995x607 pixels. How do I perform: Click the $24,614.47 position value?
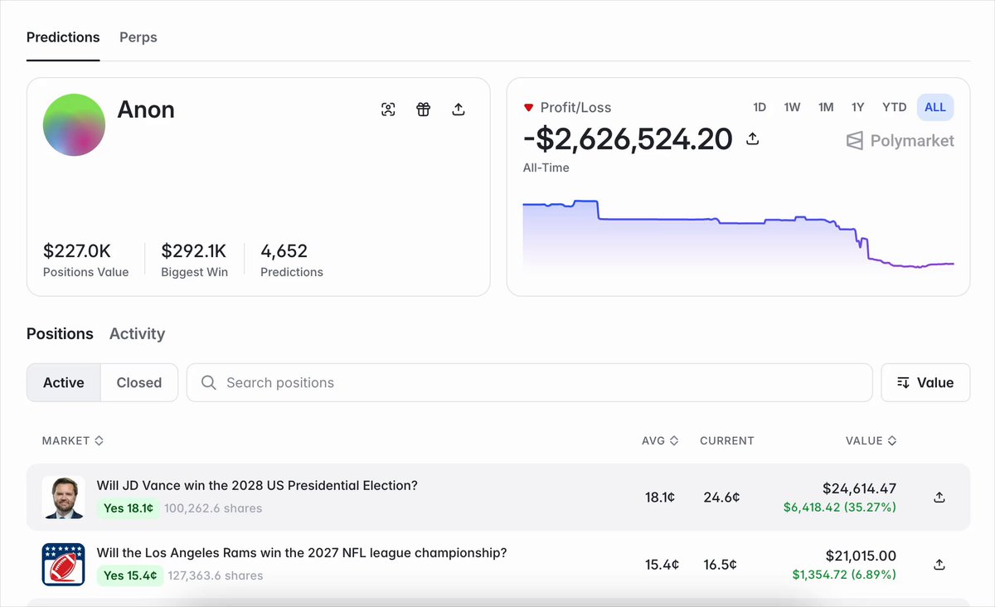(x=859, y=488)
